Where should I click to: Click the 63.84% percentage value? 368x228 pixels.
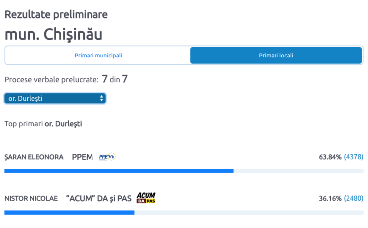click(x=330, y=157)
